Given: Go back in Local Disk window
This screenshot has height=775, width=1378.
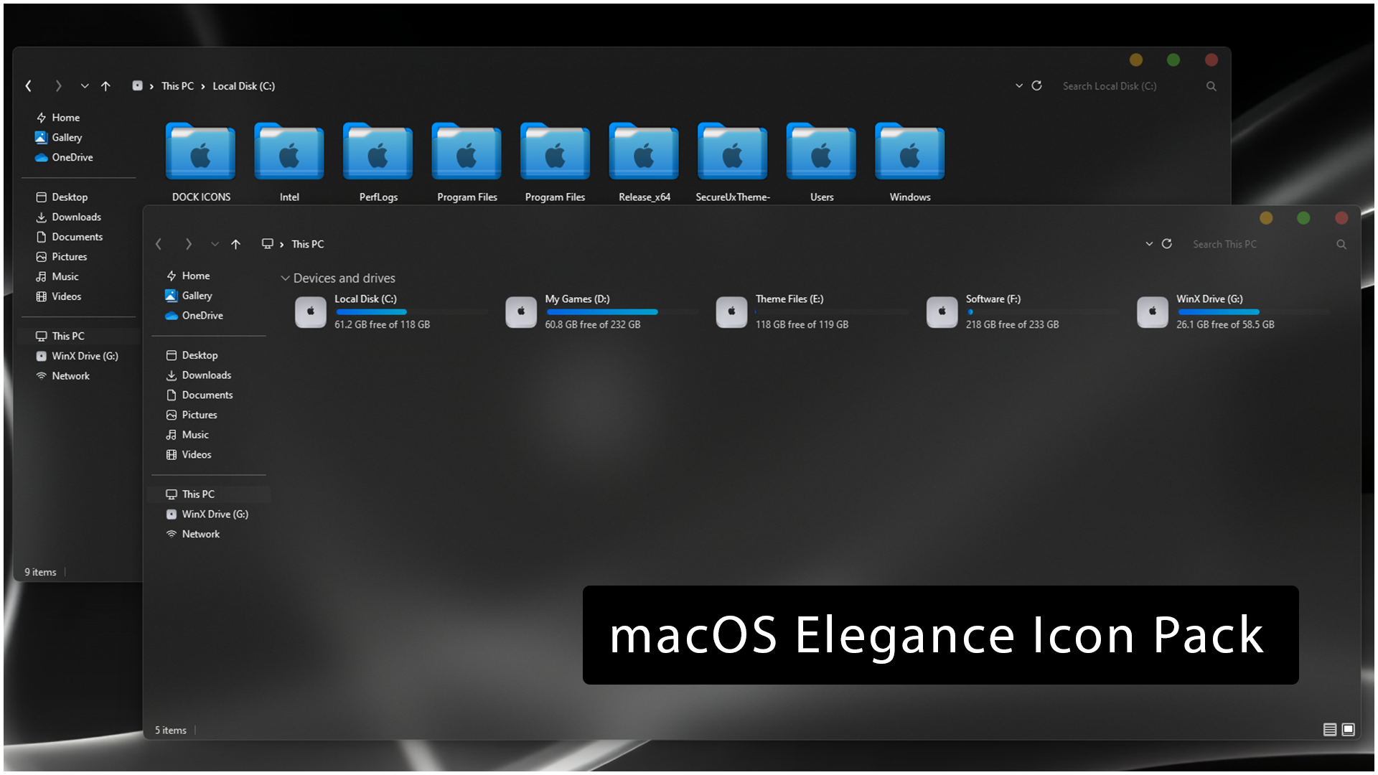Looking at the screenshot, I should [29, 86].
